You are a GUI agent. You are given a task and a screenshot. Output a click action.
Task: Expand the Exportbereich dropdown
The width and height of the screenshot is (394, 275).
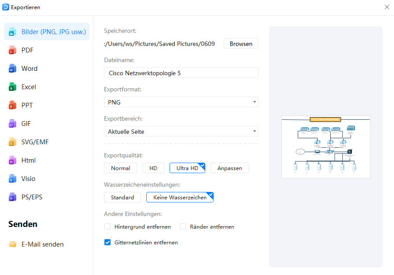(x=181, y=132)
